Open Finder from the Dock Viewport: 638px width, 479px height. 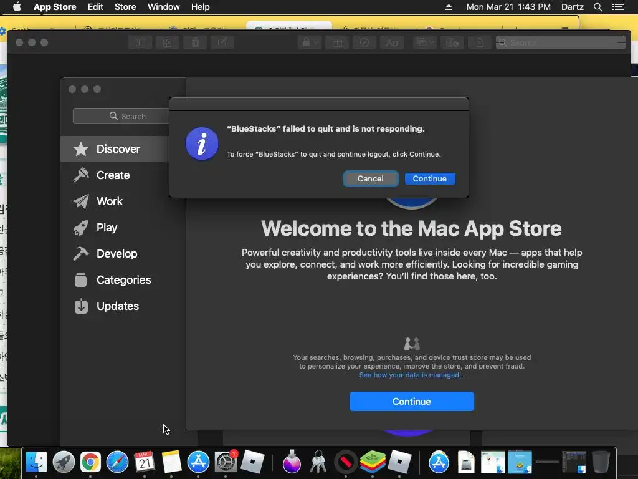[36, 462]
